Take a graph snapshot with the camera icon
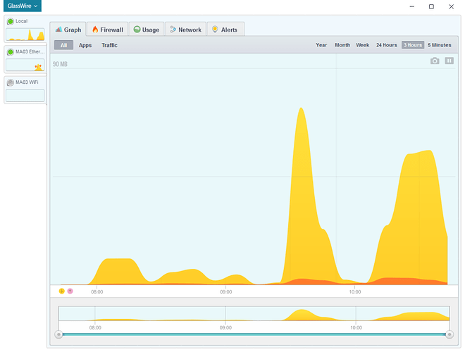 click(435, 61)
